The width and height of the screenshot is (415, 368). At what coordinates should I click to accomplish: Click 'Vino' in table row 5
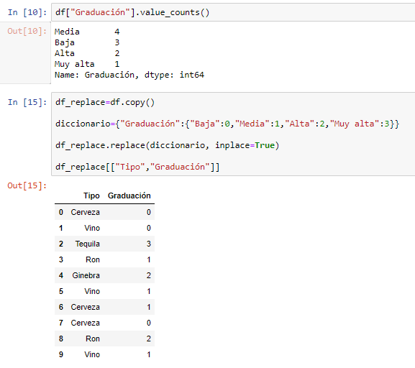[x=92, y=291]
